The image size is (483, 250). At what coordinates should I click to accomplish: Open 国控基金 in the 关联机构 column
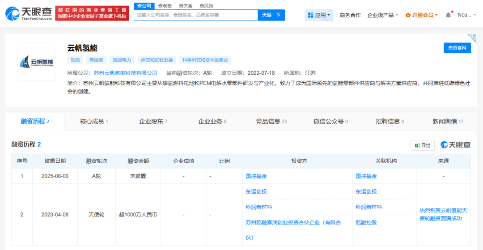[366, 176]
